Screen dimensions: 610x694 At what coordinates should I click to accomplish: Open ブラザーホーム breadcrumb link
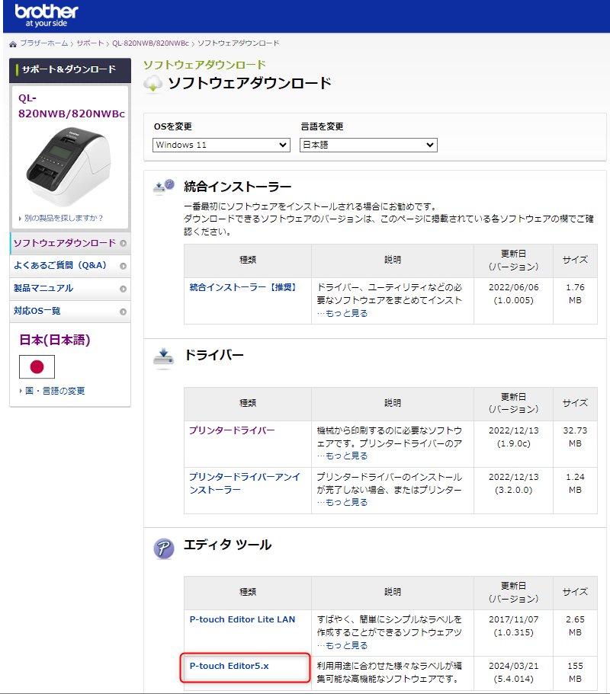[x=44, y=43]
